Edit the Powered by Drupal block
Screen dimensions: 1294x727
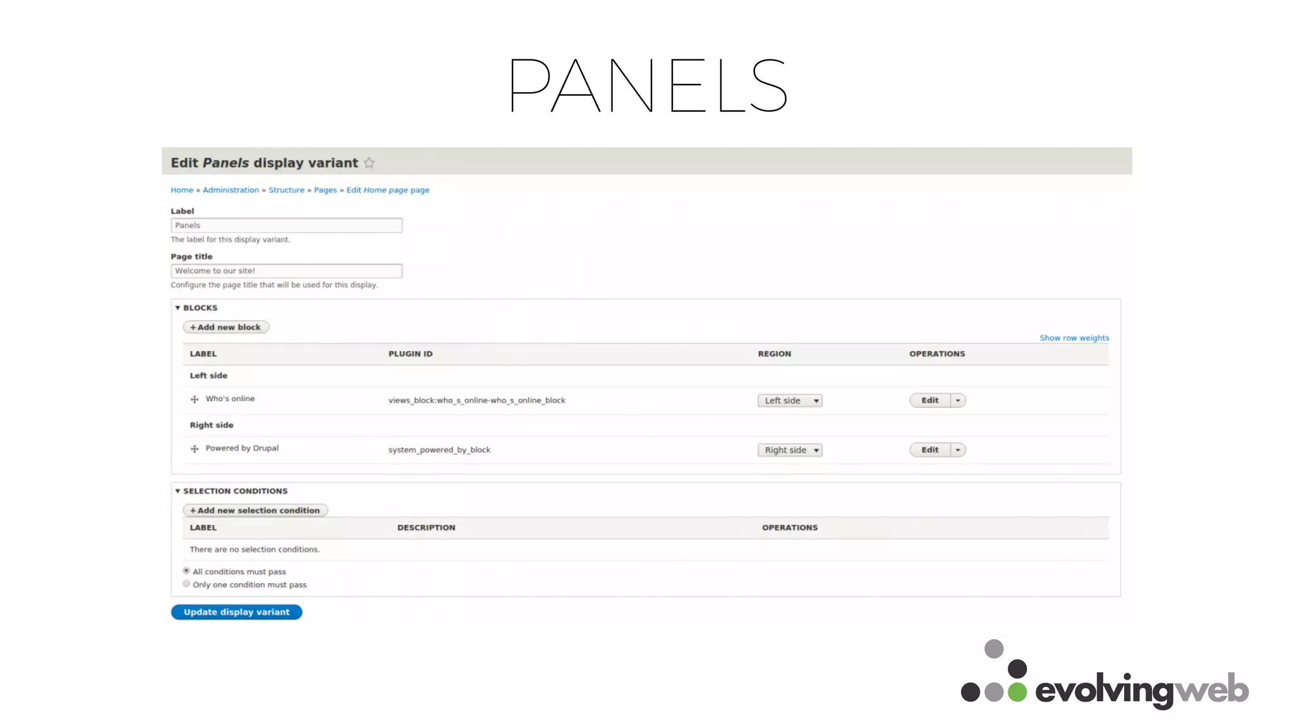tap(930, 450)
